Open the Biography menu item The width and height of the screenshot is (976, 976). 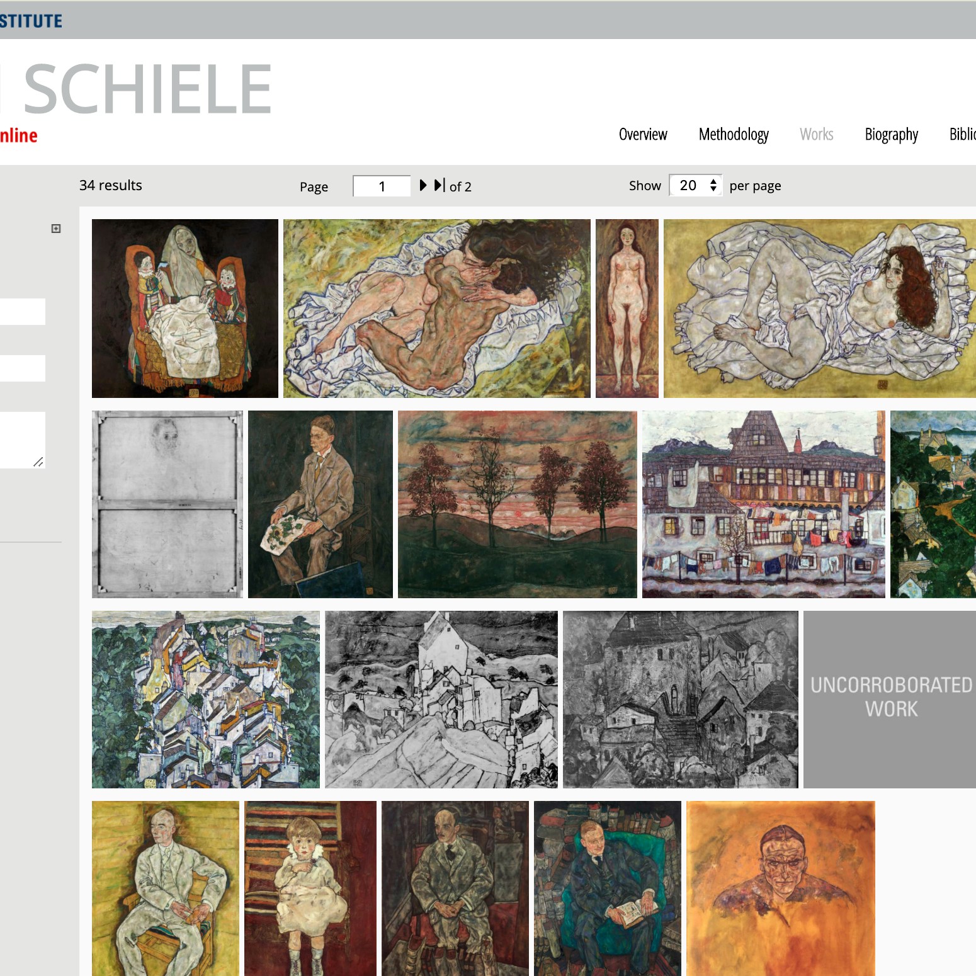[891, 134]
